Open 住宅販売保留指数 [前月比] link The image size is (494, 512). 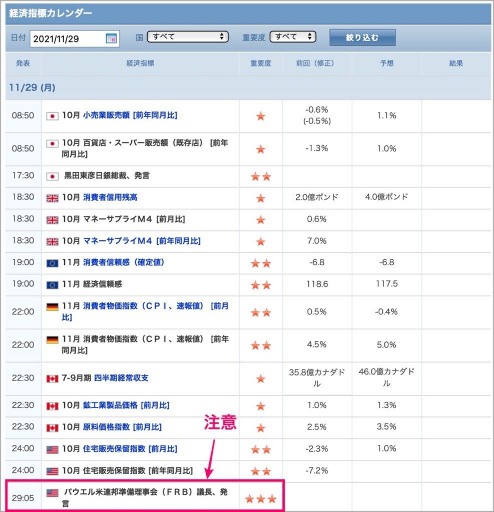(x=130, y=449)
